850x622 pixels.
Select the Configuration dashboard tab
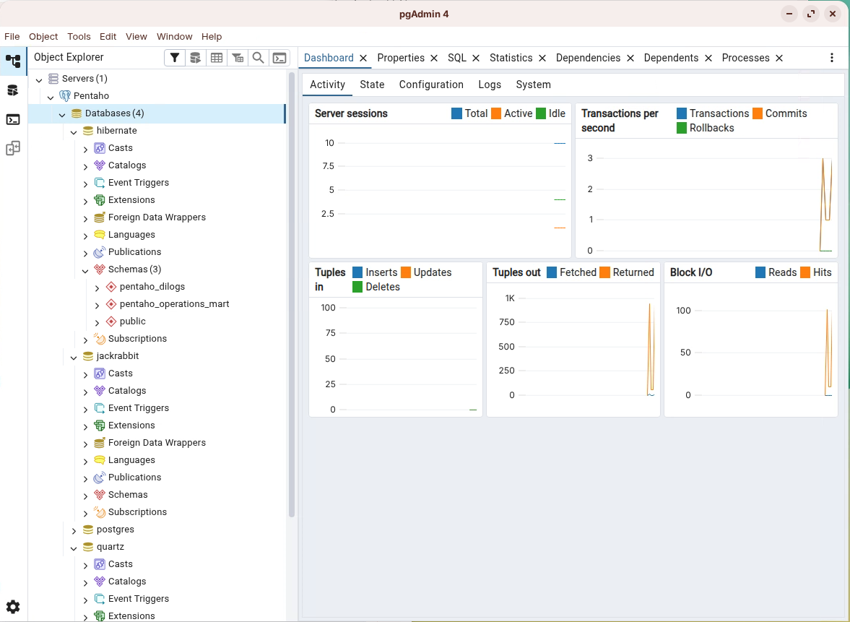click(431, 85)
